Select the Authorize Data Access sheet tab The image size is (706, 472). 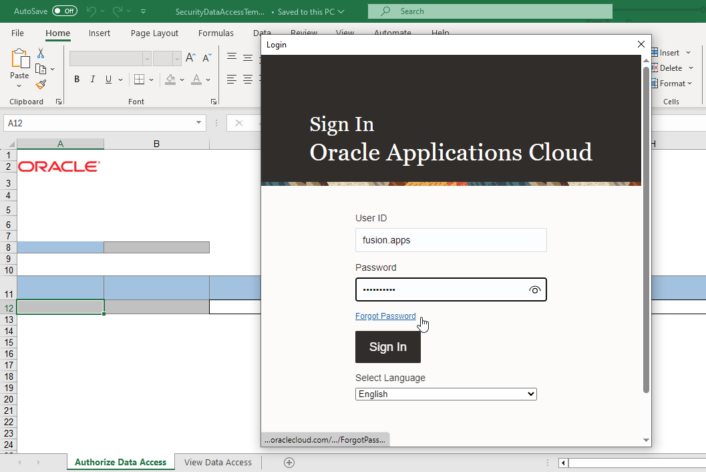[x=121, y=463]
